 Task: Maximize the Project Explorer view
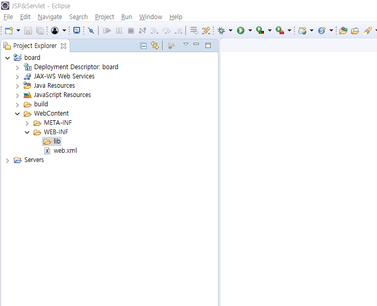(x=208, y=45)
